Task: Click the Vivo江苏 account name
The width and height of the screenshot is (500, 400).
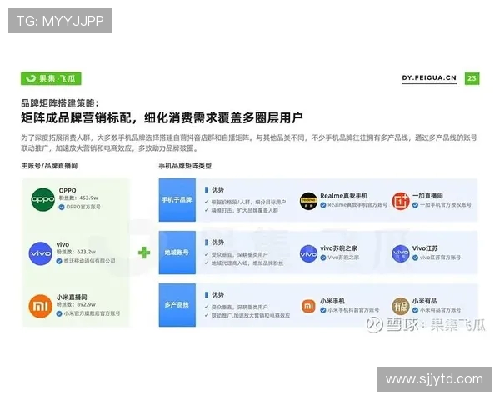Action: tap(425, 248)
